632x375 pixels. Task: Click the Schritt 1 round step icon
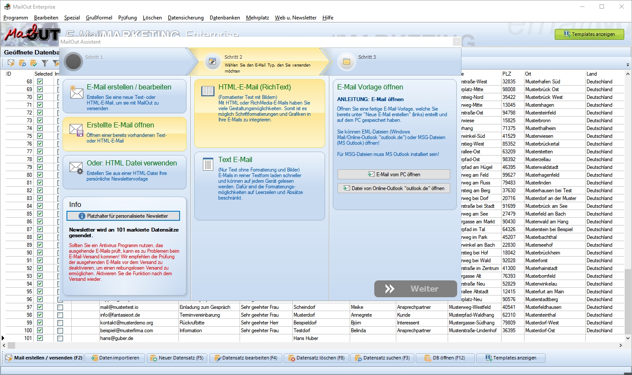[x=73, y=62]
